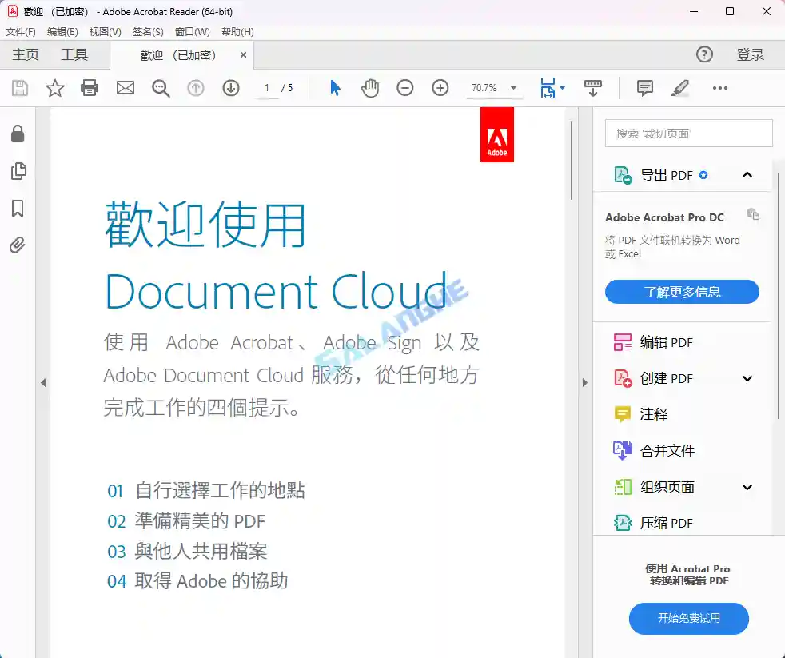785x658 pixels.
Task: Start the free trial via 开始免费试用
Action: pos(688,619)
